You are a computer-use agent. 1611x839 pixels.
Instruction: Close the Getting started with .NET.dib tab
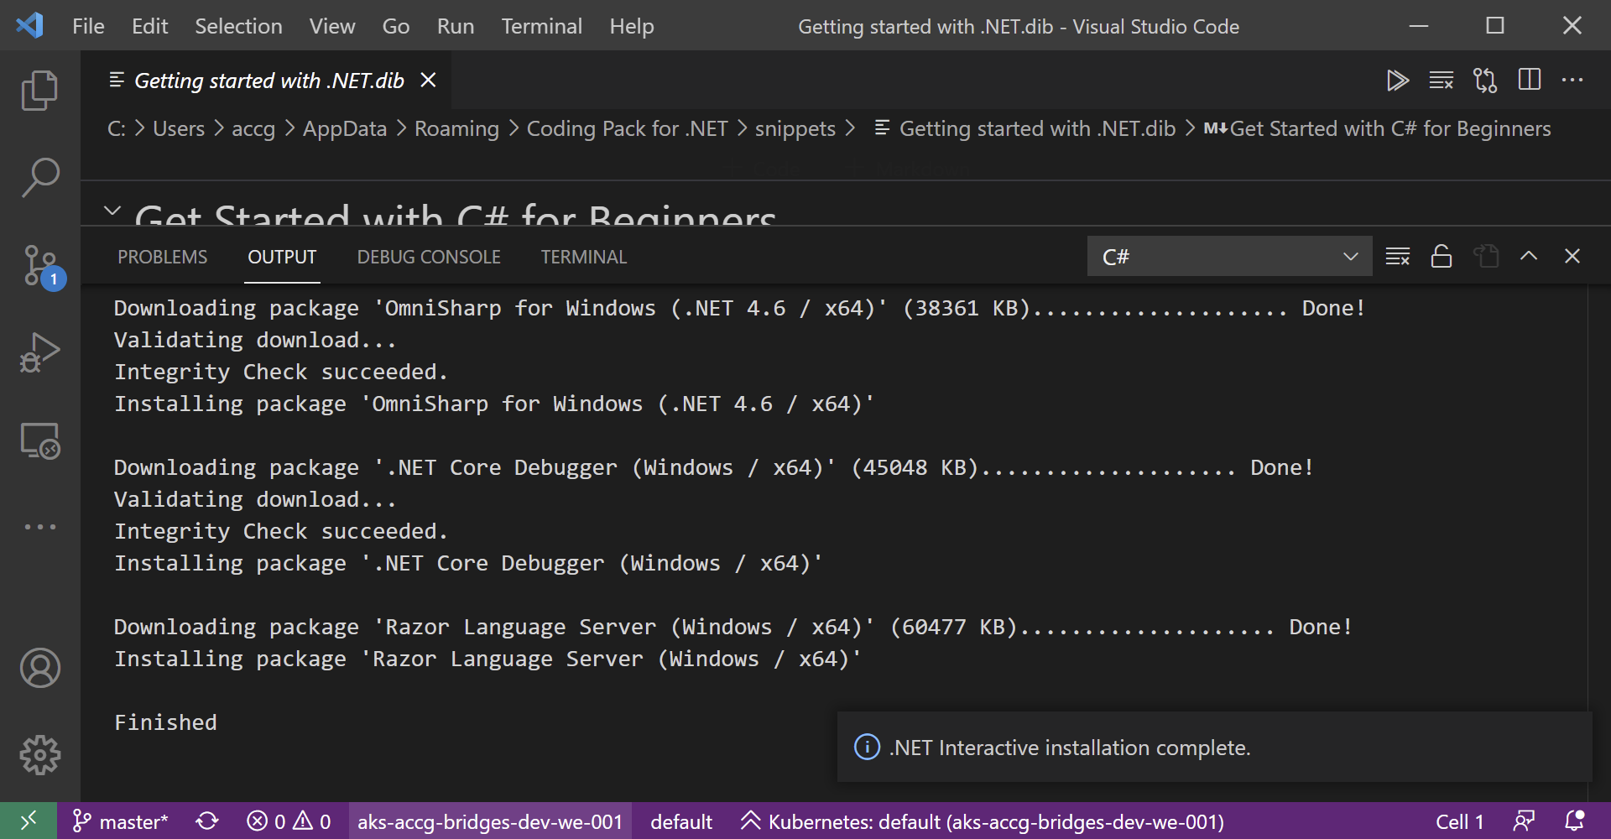pyautogui.click(x=428, y=81)
